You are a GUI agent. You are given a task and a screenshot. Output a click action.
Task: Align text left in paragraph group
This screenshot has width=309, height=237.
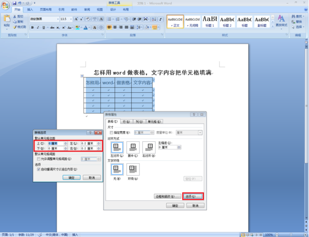(109, 27)
